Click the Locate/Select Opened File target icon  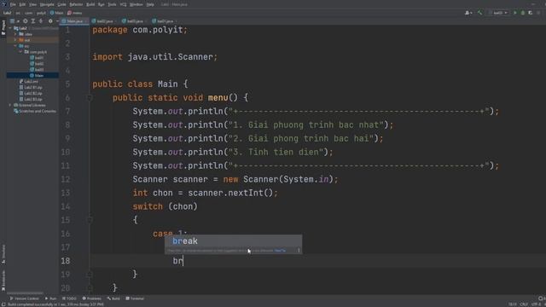pyautogui.click(x=25, y=21)
